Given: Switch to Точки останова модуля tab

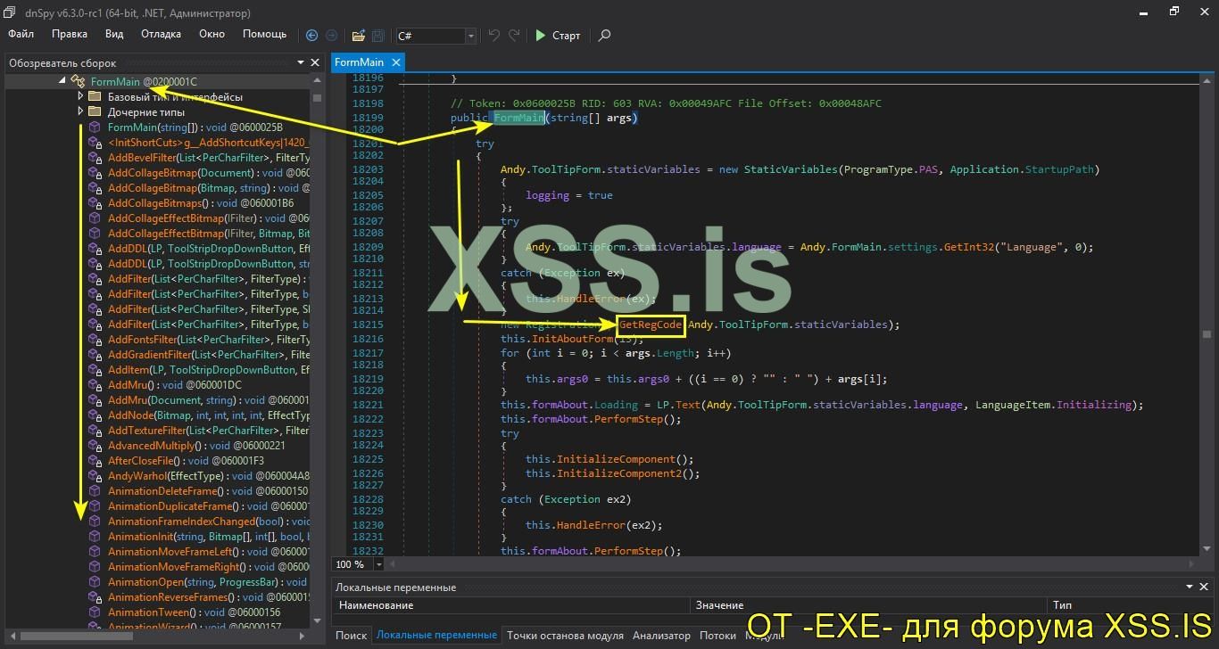Looking at the screenshot, I should point(565,636).
